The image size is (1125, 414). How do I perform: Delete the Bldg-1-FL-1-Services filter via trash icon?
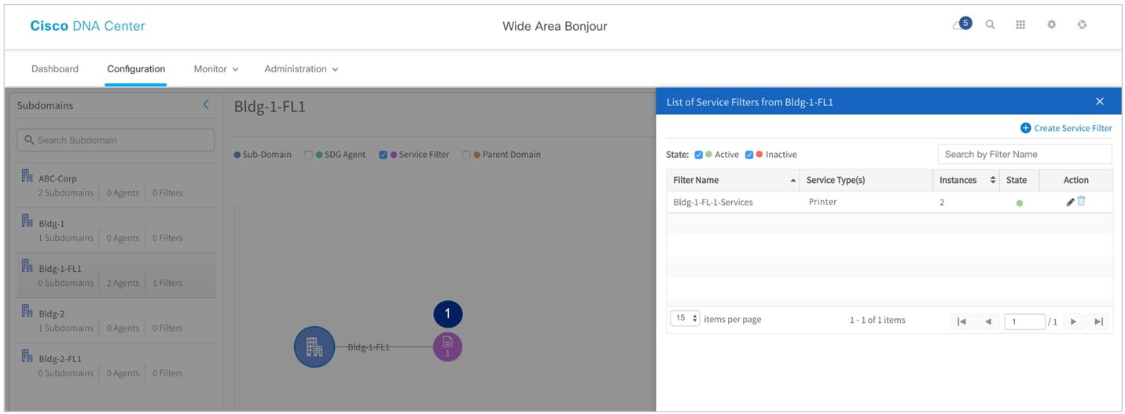pyautogui.click(x=1081, y=201)
